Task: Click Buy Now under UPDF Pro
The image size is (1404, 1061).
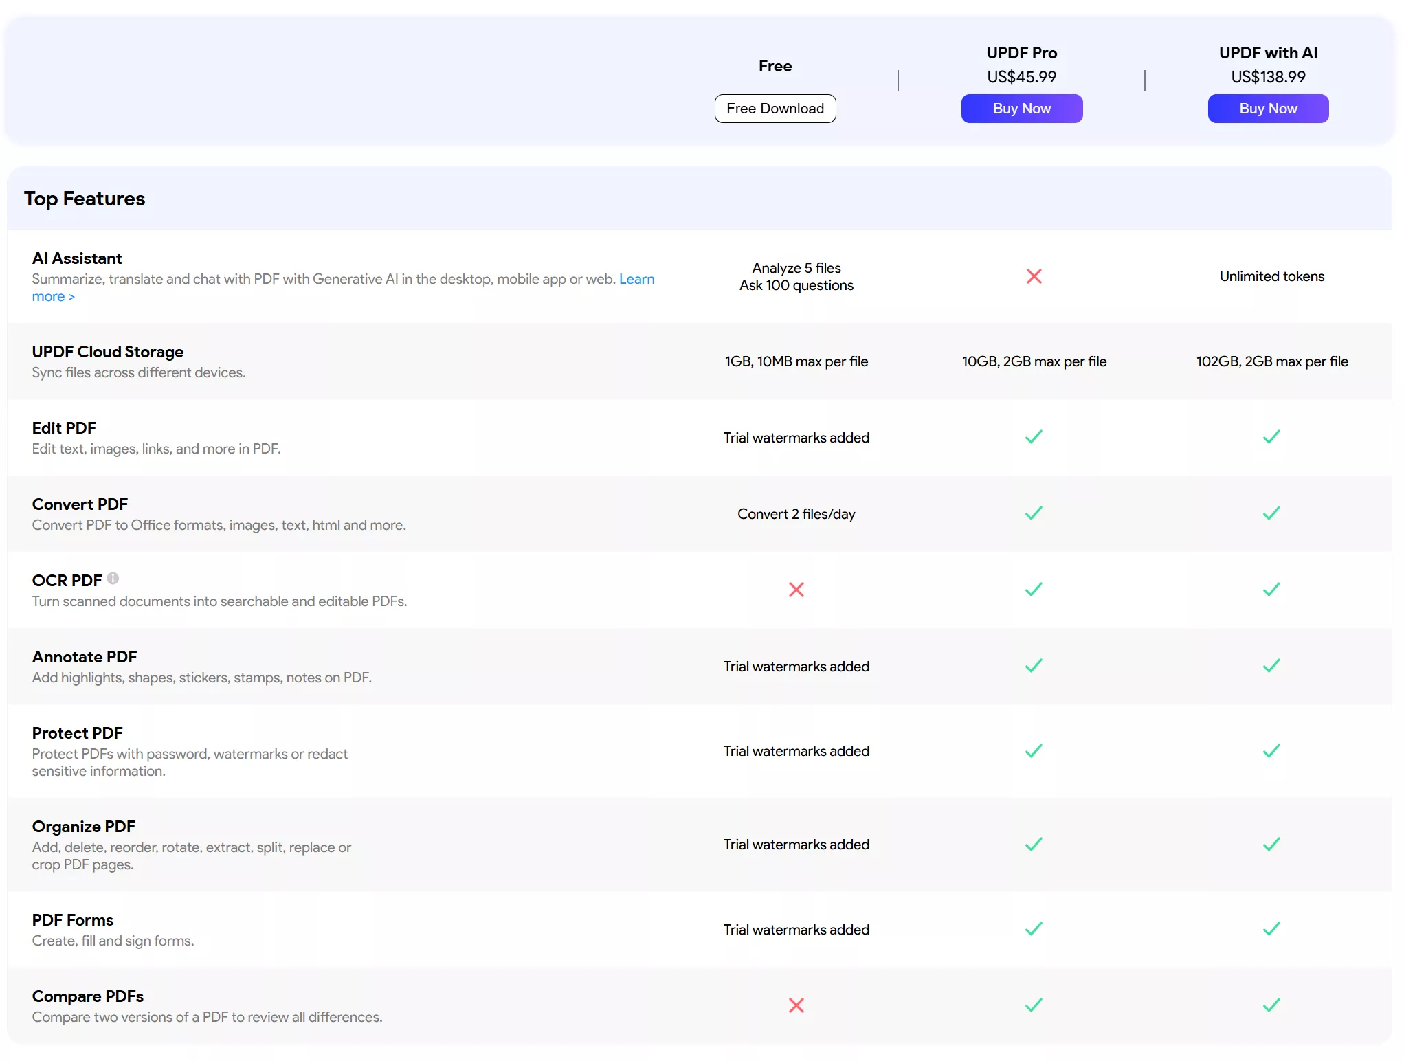Action: [x=1021, y=109]
